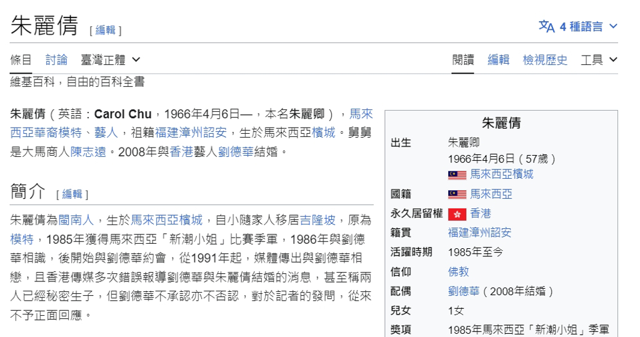Open the 討論 discussion tab

[56, 59]
